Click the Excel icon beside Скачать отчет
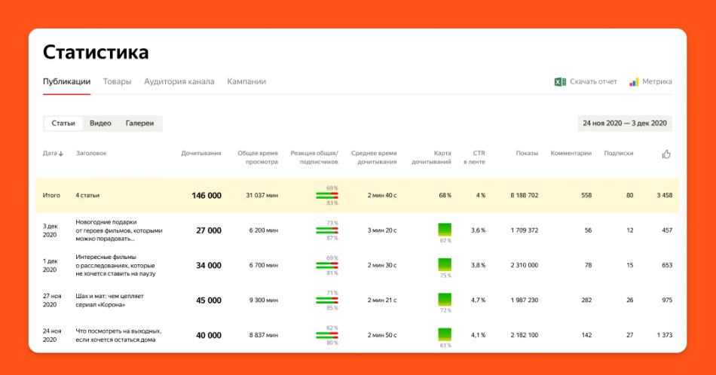This screenshot has width=716, height=375. point(560,81)
